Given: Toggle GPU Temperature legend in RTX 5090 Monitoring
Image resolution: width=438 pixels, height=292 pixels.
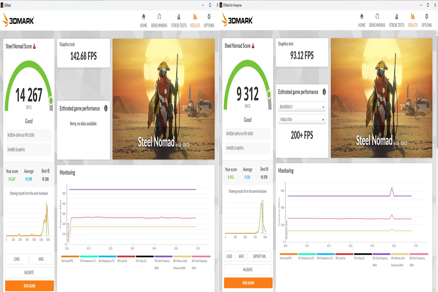Looking at the screenshot, I should (x=107, y=259).
